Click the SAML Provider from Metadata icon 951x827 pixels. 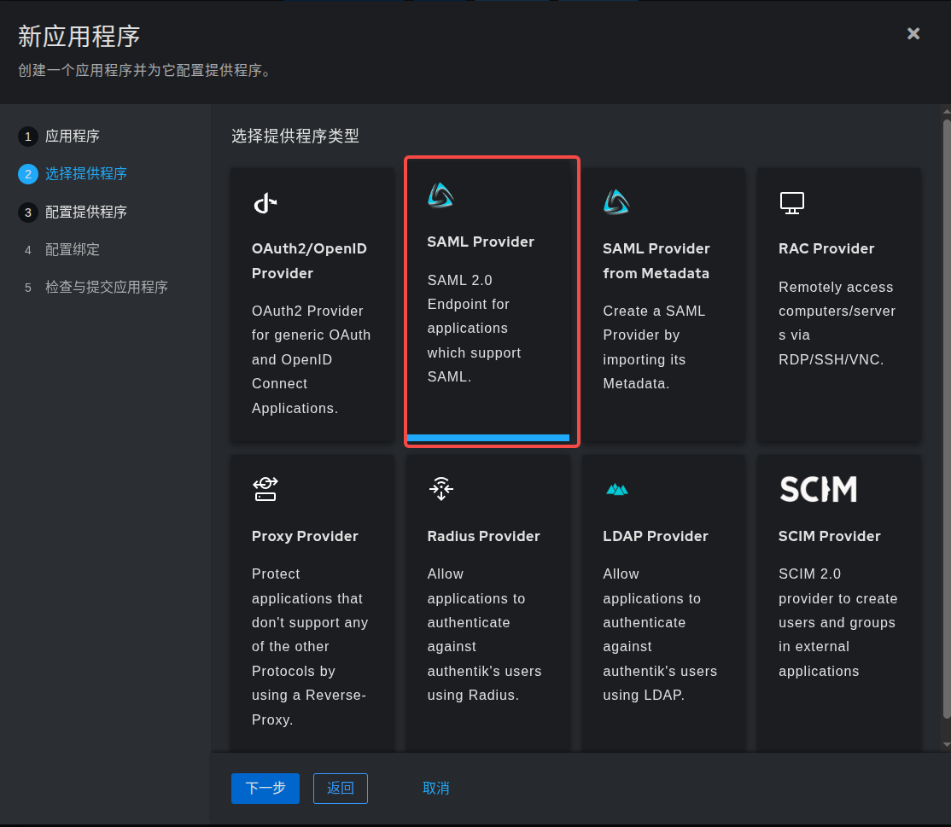(616, 202)
